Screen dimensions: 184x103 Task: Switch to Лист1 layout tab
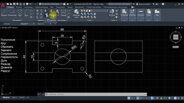coord(15,97)
